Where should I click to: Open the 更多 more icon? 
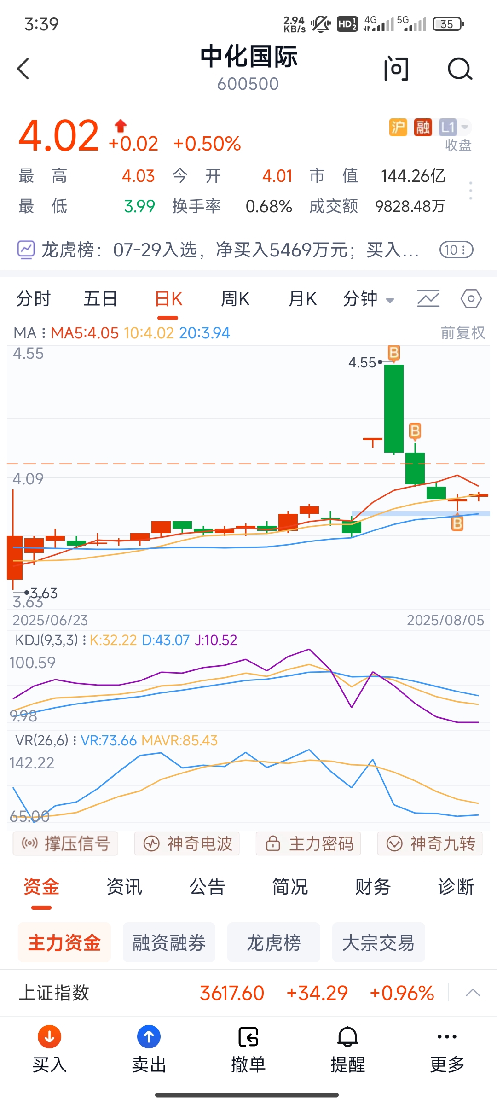point(447,1037)
